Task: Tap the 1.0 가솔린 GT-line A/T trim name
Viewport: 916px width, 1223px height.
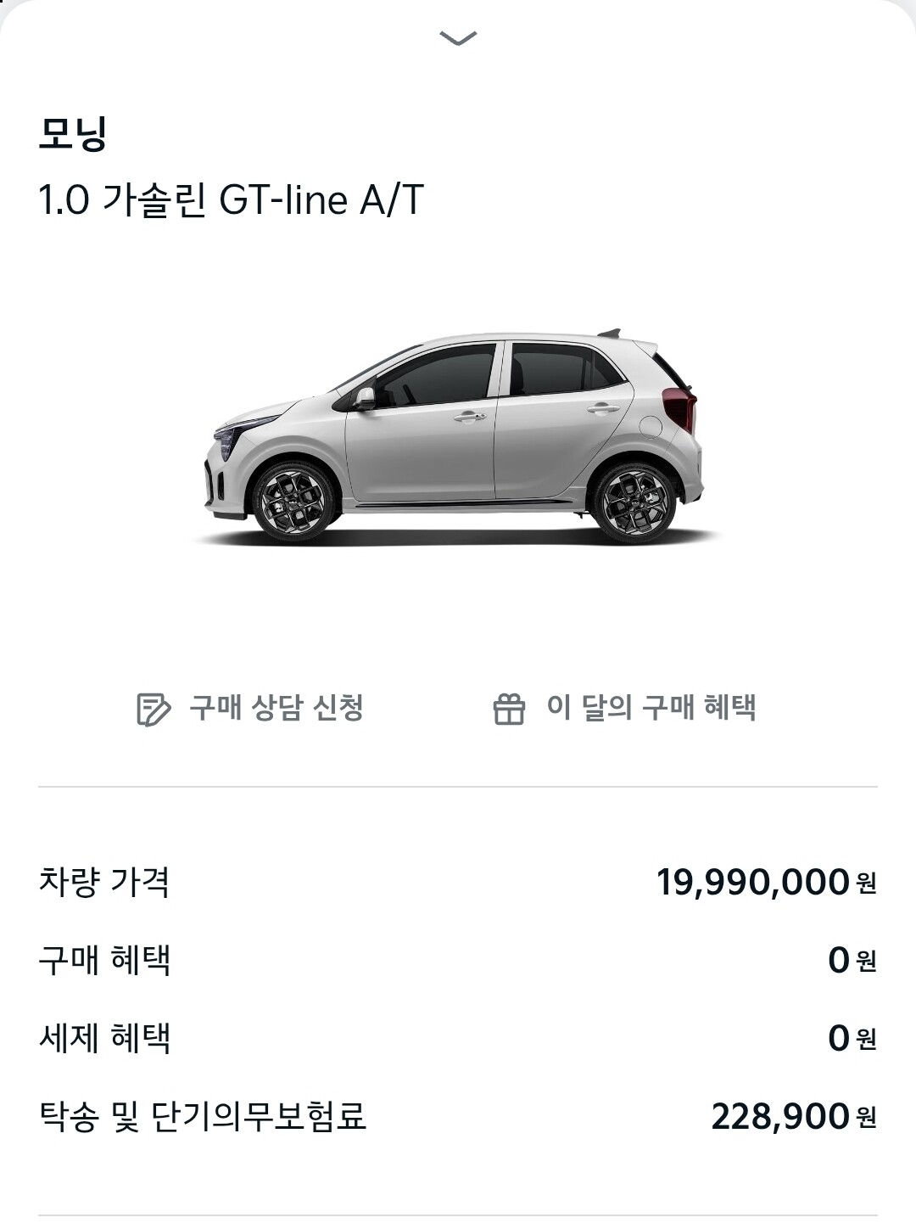Action: 231,201
